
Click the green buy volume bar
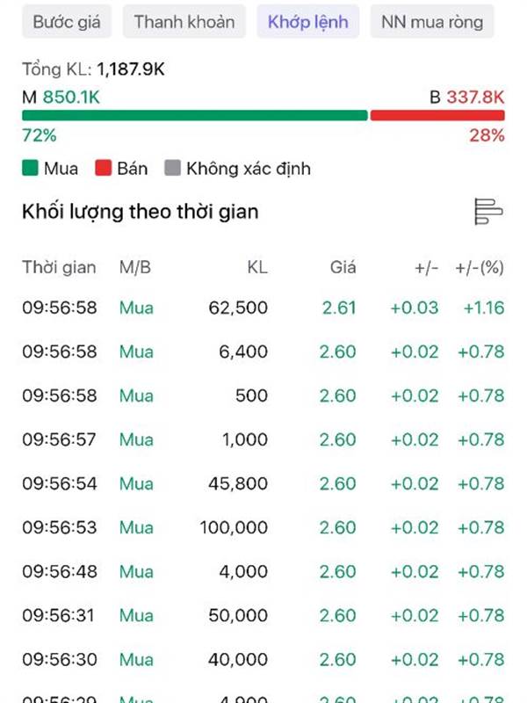tap(194, 115)
